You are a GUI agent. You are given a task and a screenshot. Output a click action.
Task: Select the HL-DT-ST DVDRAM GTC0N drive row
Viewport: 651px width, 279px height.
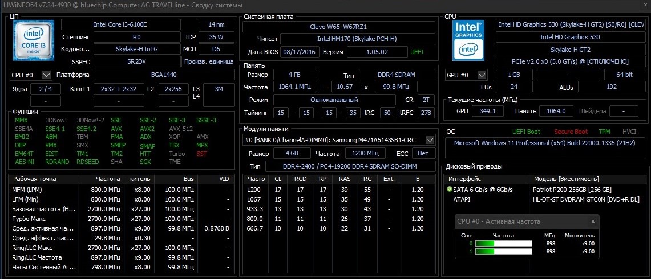(x=545, y=199)
